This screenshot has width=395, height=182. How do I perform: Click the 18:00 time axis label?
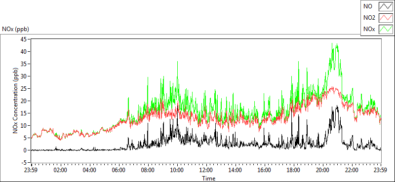pos(293,170)
